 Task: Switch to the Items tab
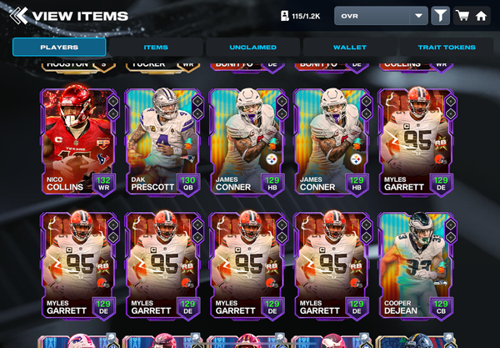pos(156,48)
